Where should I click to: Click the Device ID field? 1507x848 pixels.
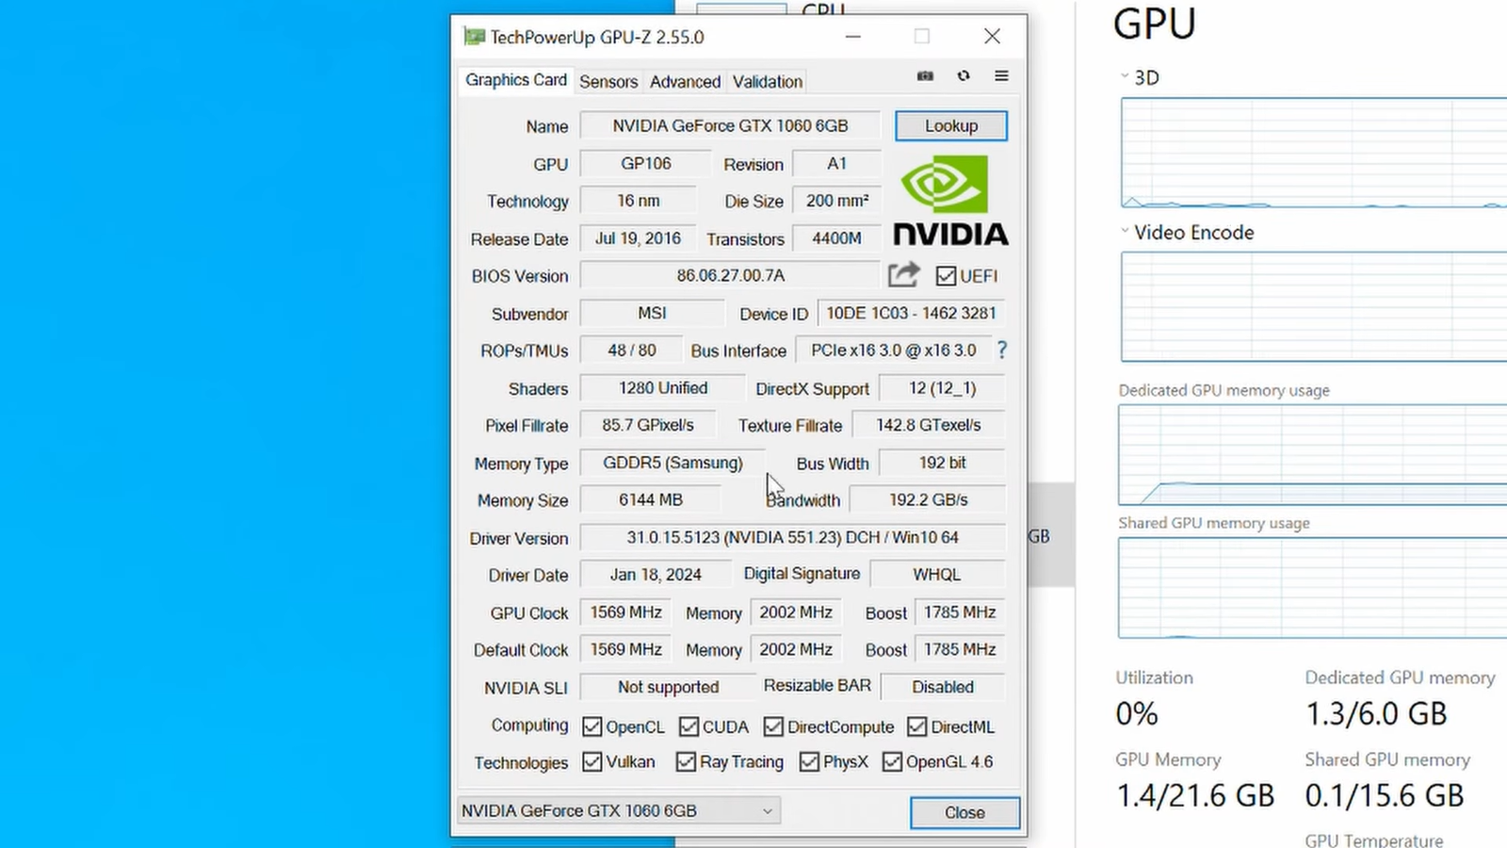pos(911,314)
